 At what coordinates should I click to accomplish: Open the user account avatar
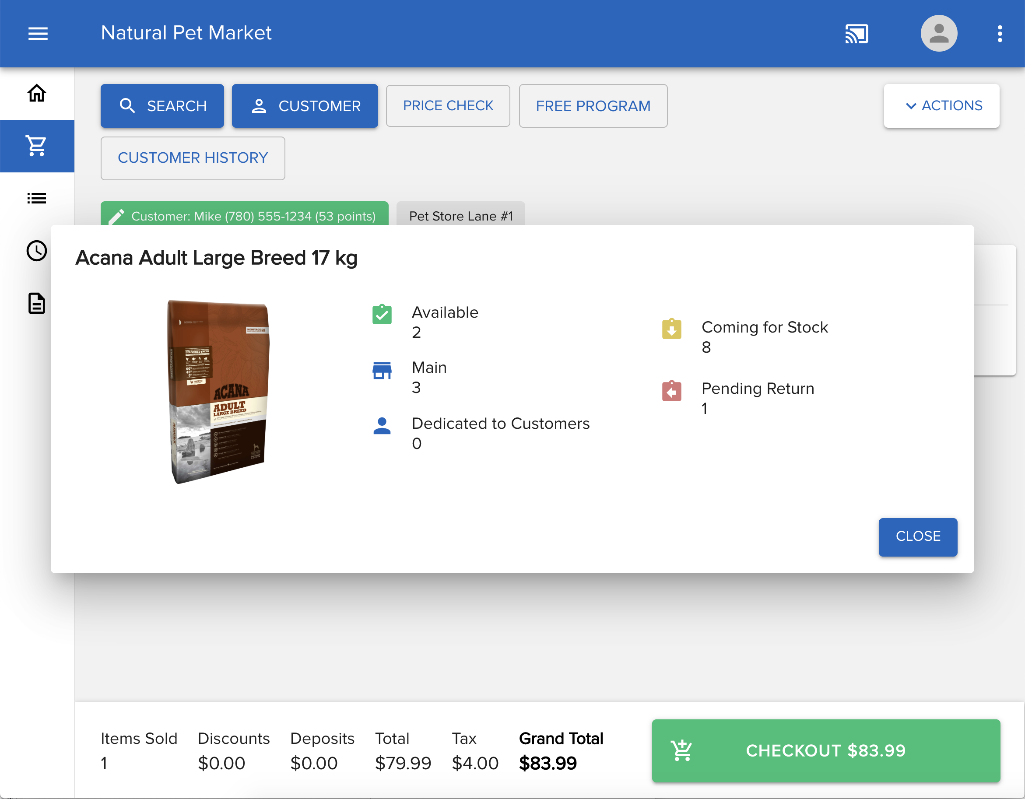938,33
